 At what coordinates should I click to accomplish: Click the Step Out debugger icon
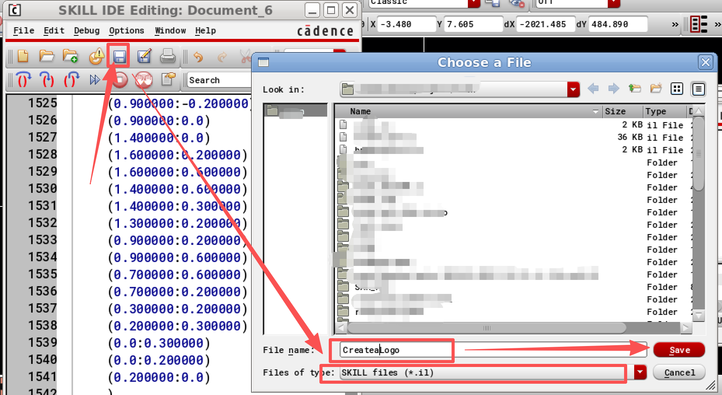click(72, 80)
